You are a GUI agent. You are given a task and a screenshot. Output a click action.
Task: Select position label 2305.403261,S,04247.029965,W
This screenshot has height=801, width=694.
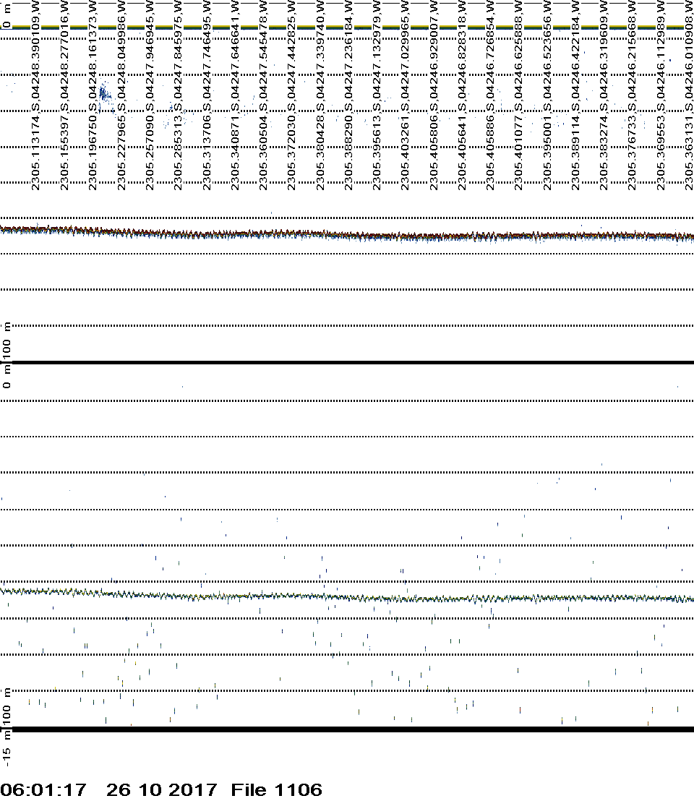(404, 95)
